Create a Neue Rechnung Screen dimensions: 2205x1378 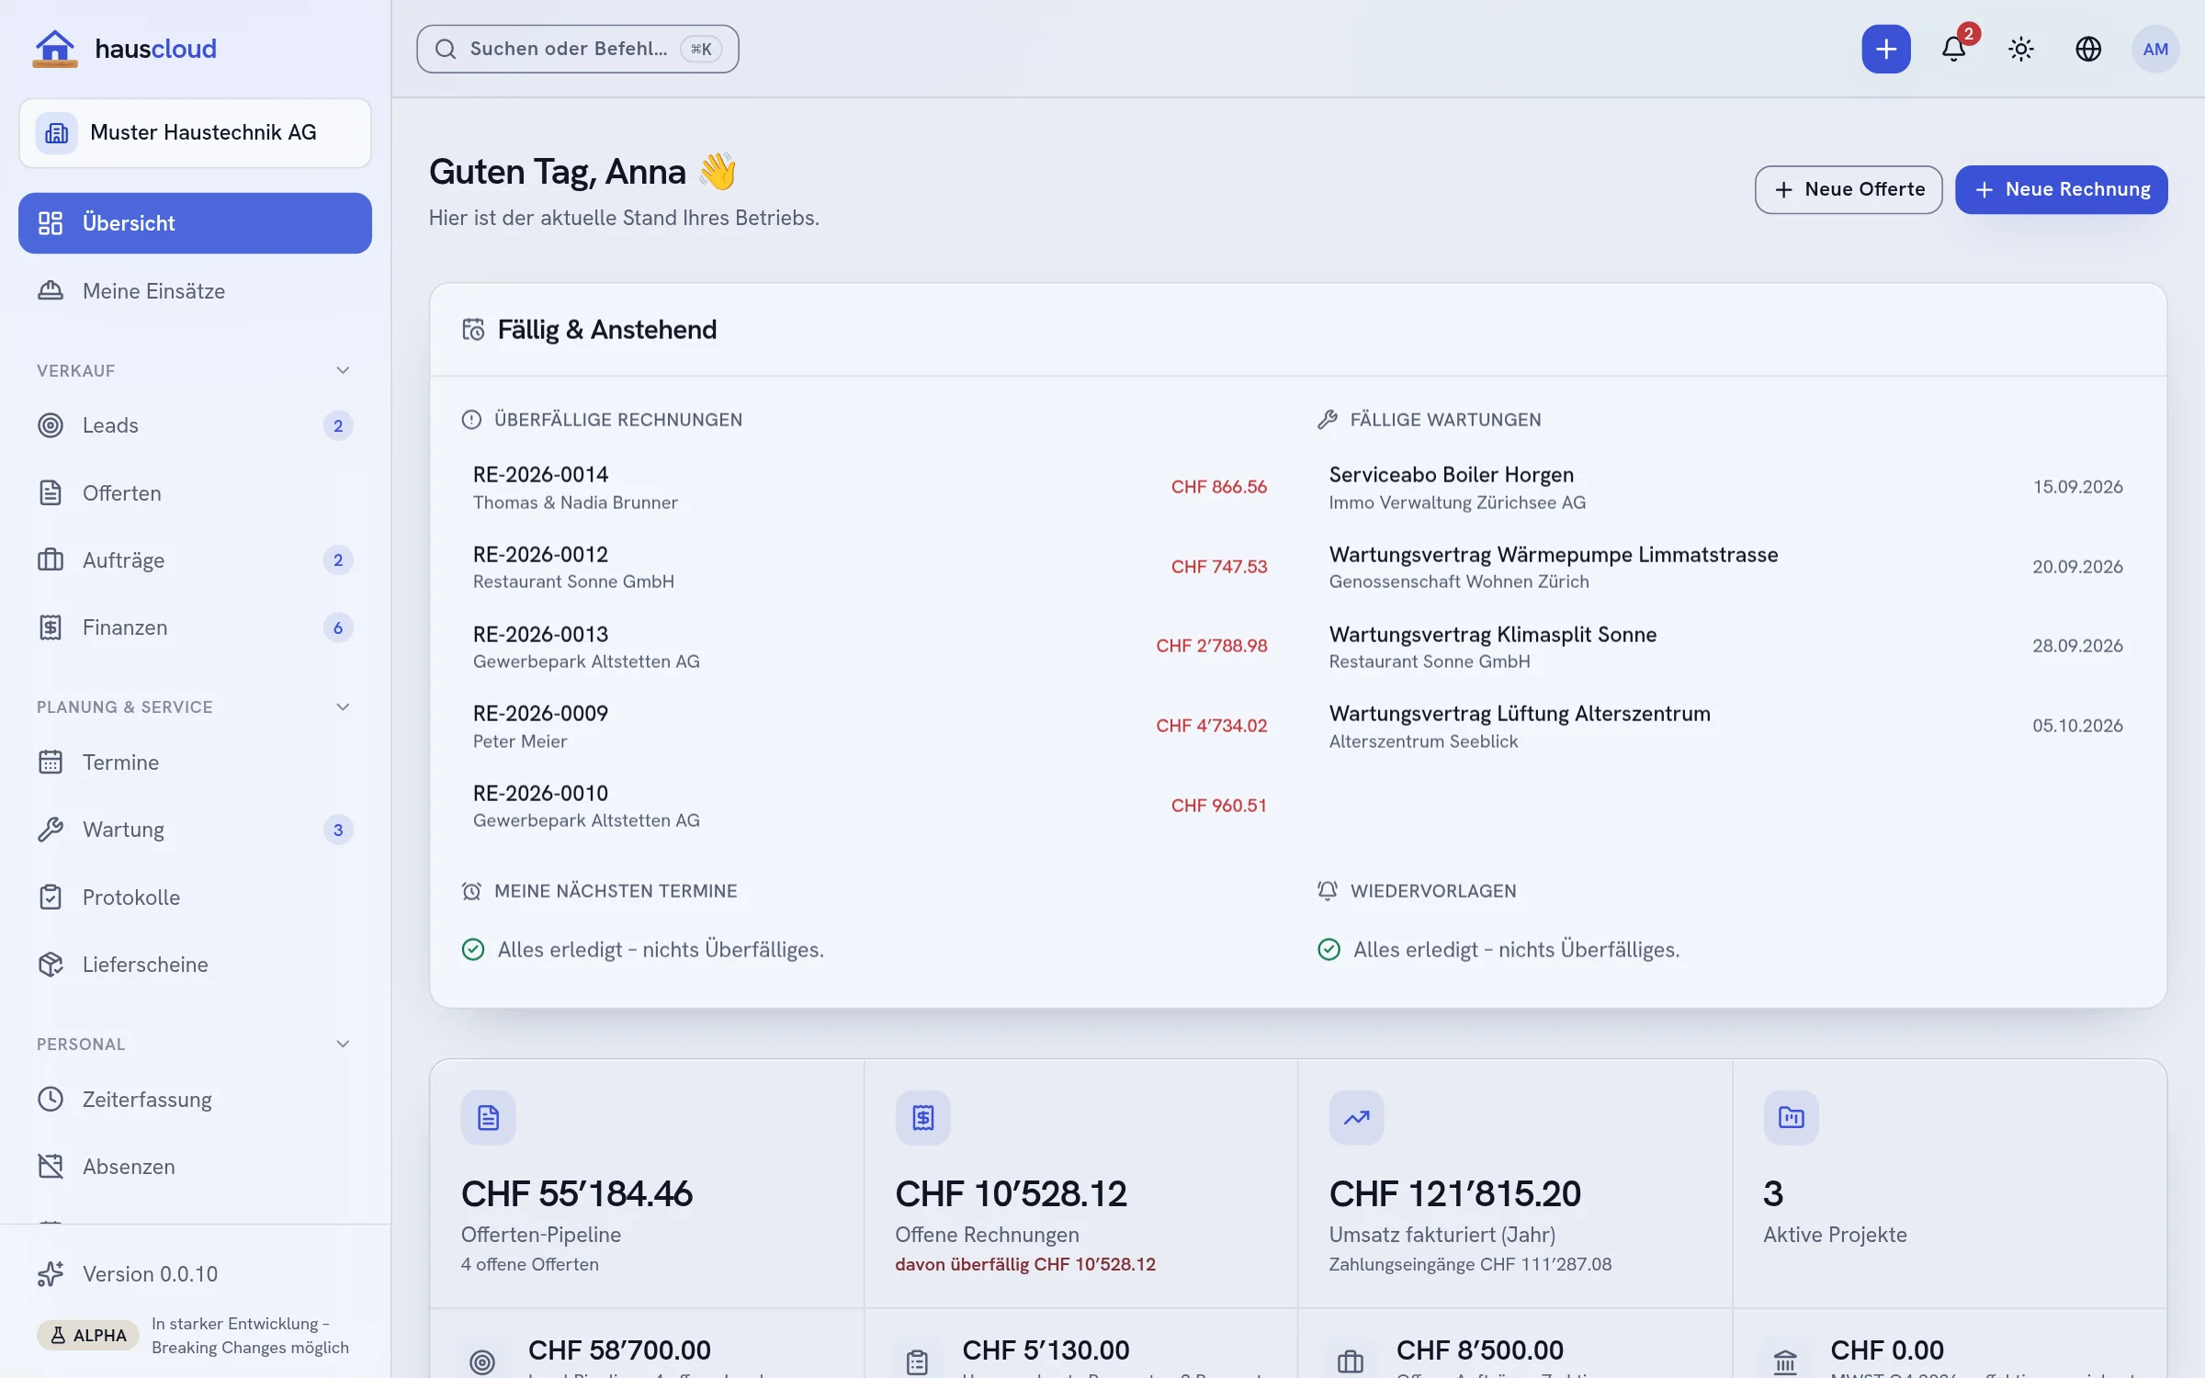[2061, 189]
